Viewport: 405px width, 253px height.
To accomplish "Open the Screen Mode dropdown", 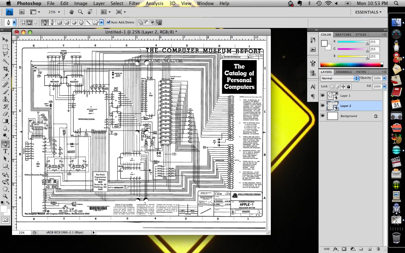I will pyautogui.click(x=121, y=12).
